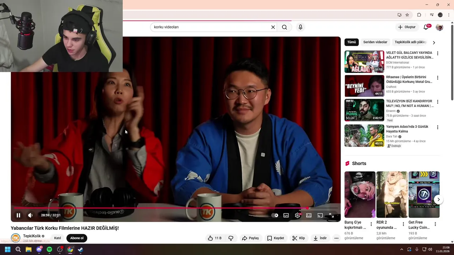Like the video with thumbs up
This screenshot has width=454, height=255.
215,238
